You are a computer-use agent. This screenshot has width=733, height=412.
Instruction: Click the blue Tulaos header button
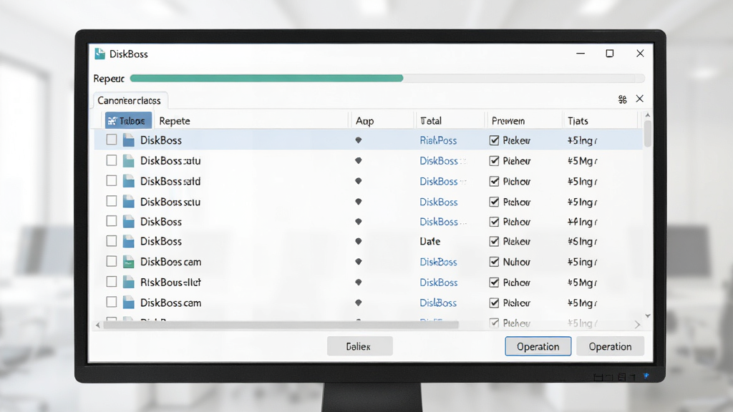click(x=128, y=120)
